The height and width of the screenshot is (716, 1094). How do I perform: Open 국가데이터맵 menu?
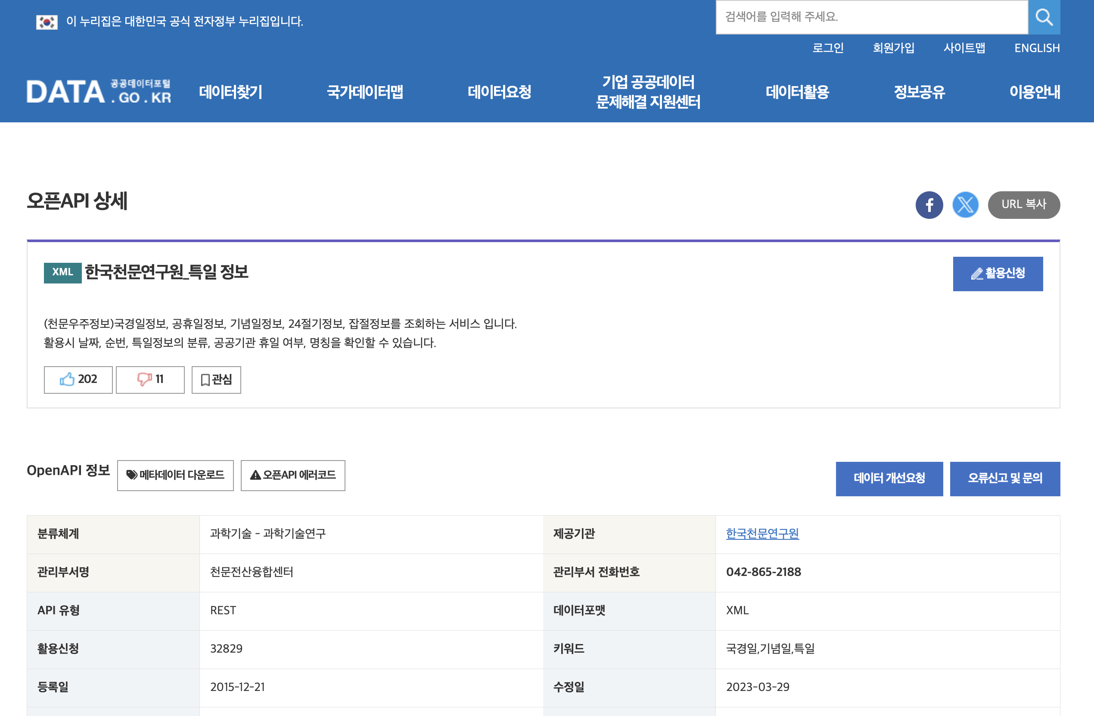tap(365, 92)
